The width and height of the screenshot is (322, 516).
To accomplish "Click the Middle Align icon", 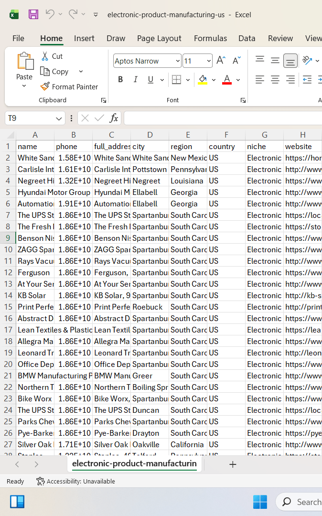I will (275, 61).
